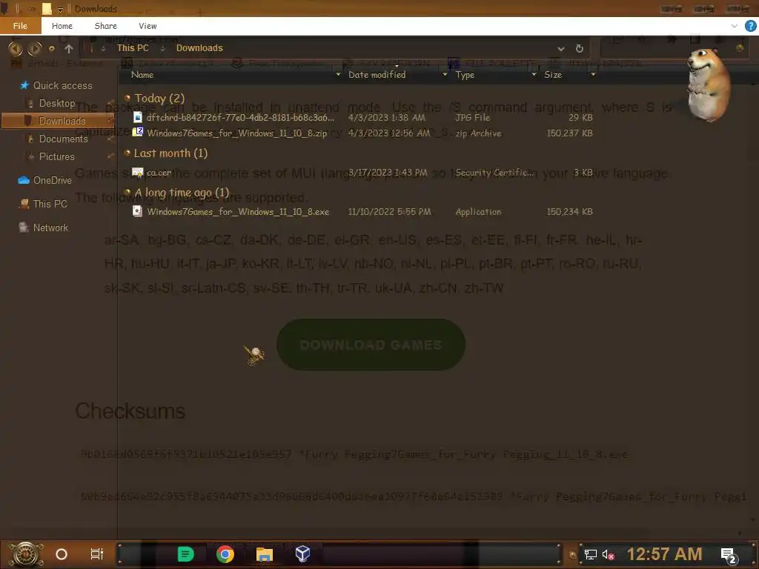The width and height of the screenshot is (759, 569).
Task: Select OneDrive in navigation pane
Action: [x=53, y=180]
